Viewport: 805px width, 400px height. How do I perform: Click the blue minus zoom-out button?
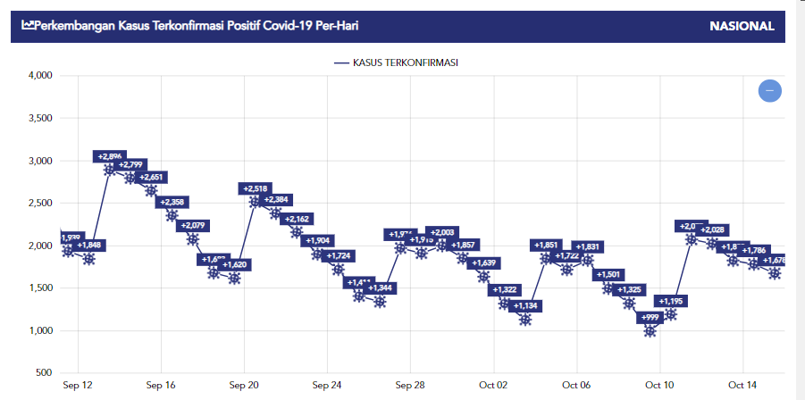[769, 90]
